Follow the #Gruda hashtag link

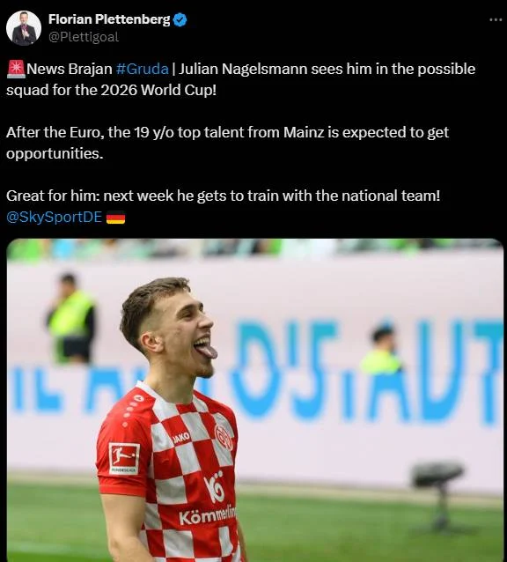142,69
